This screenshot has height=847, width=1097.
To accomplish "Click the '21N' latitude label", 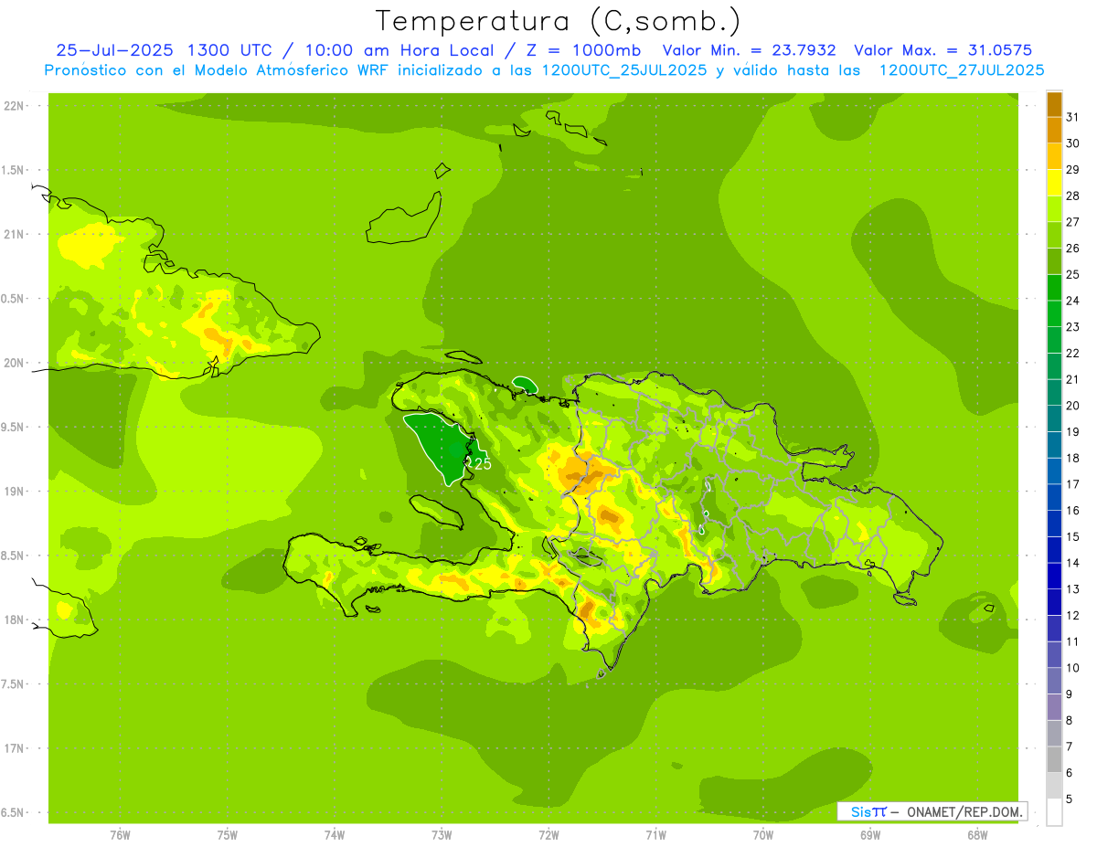I will coord(15,234).
